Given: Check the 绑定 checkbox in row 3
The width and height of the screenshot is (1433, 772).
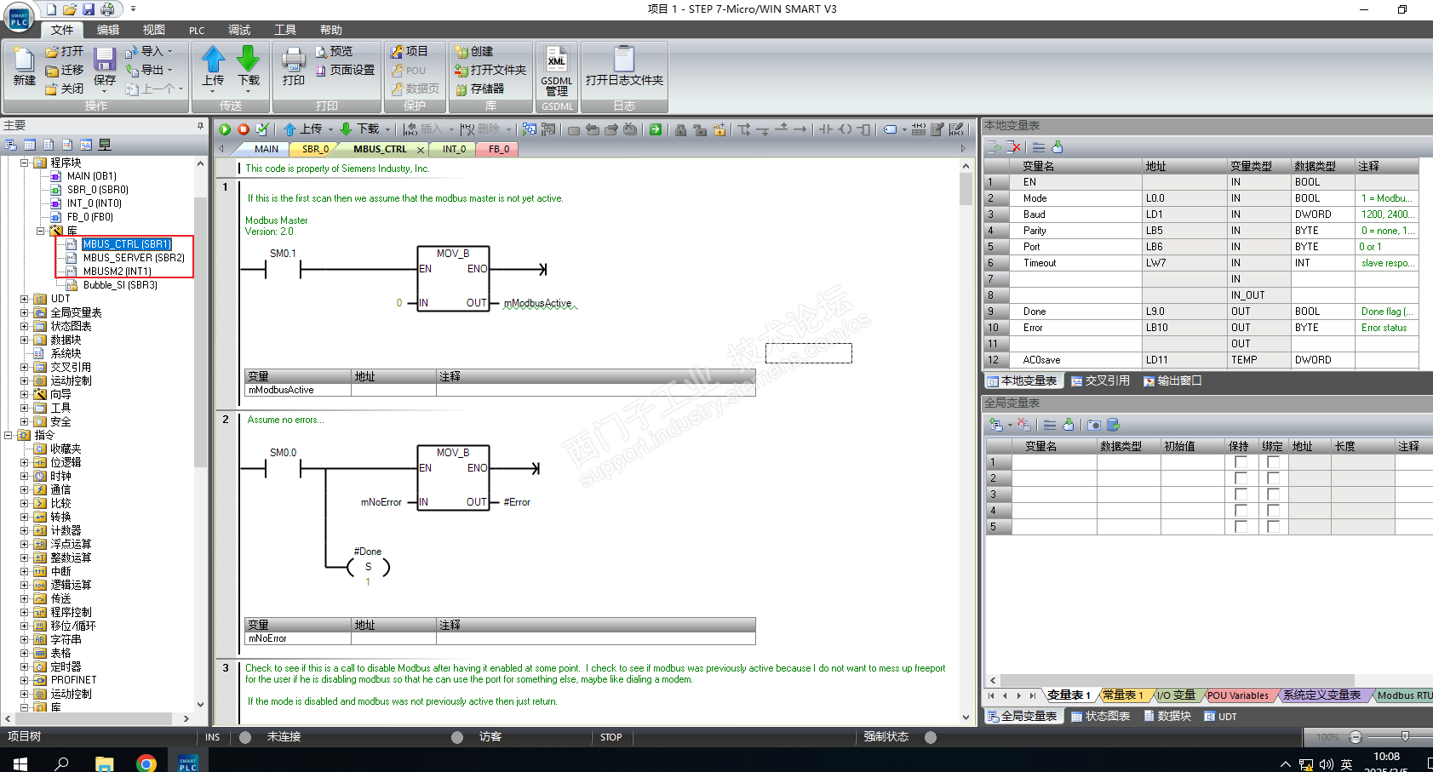Looking at the screenshot, I should click(x=1273, y=495).
